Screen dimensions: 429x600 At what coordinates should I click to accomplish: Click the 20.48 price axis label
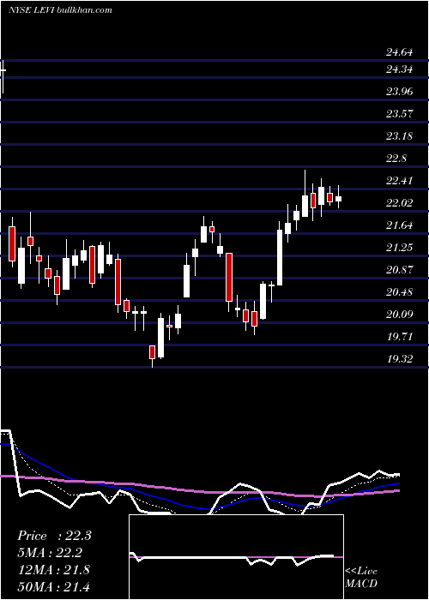pos(399,292)
